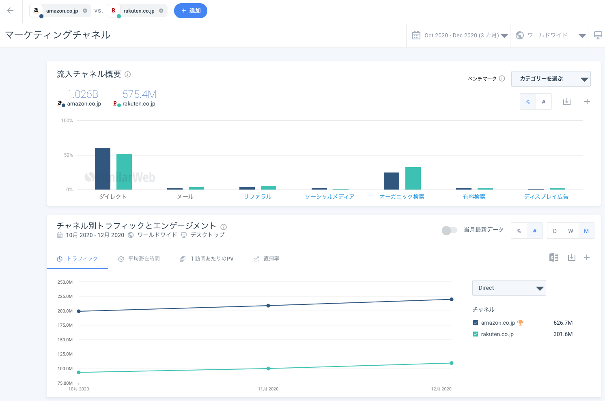Click the desktop icon beside デスクトップ
Image resolution: width=605 pixels, height=401 pixels.
[x=184, y=235]
